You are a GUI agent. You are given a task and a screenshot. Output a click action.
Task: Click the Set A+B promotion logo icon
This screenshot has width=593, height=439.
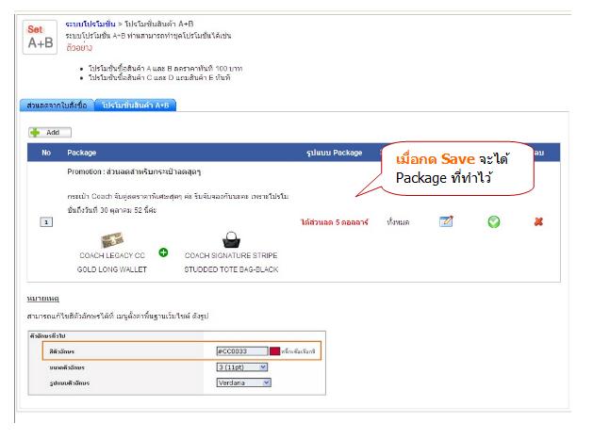[x=40, y=37]
